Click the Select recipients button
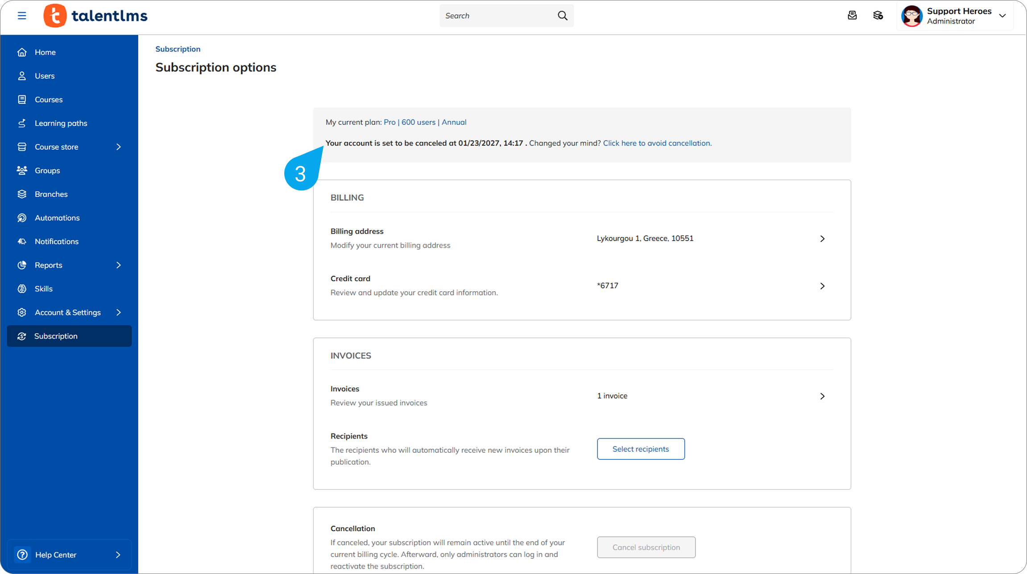Image resolution: width=1027 pixels, height=574 pixels. pos(641,449)
